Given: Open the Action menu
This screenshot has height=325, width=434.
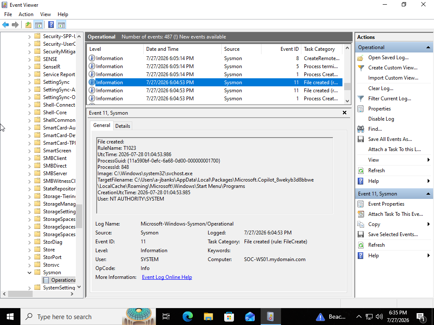Looking at the screenshot, I should [x=26, y=14].
